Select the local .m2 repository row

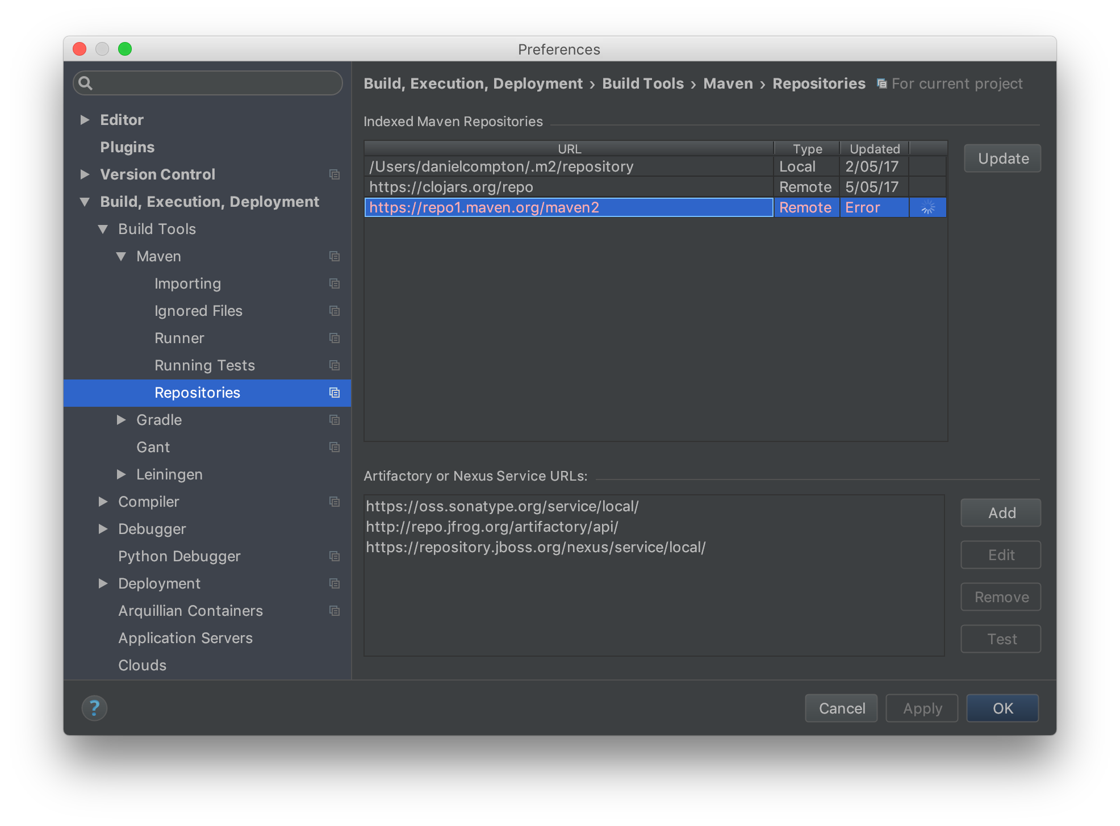click(x=566, y=166)
